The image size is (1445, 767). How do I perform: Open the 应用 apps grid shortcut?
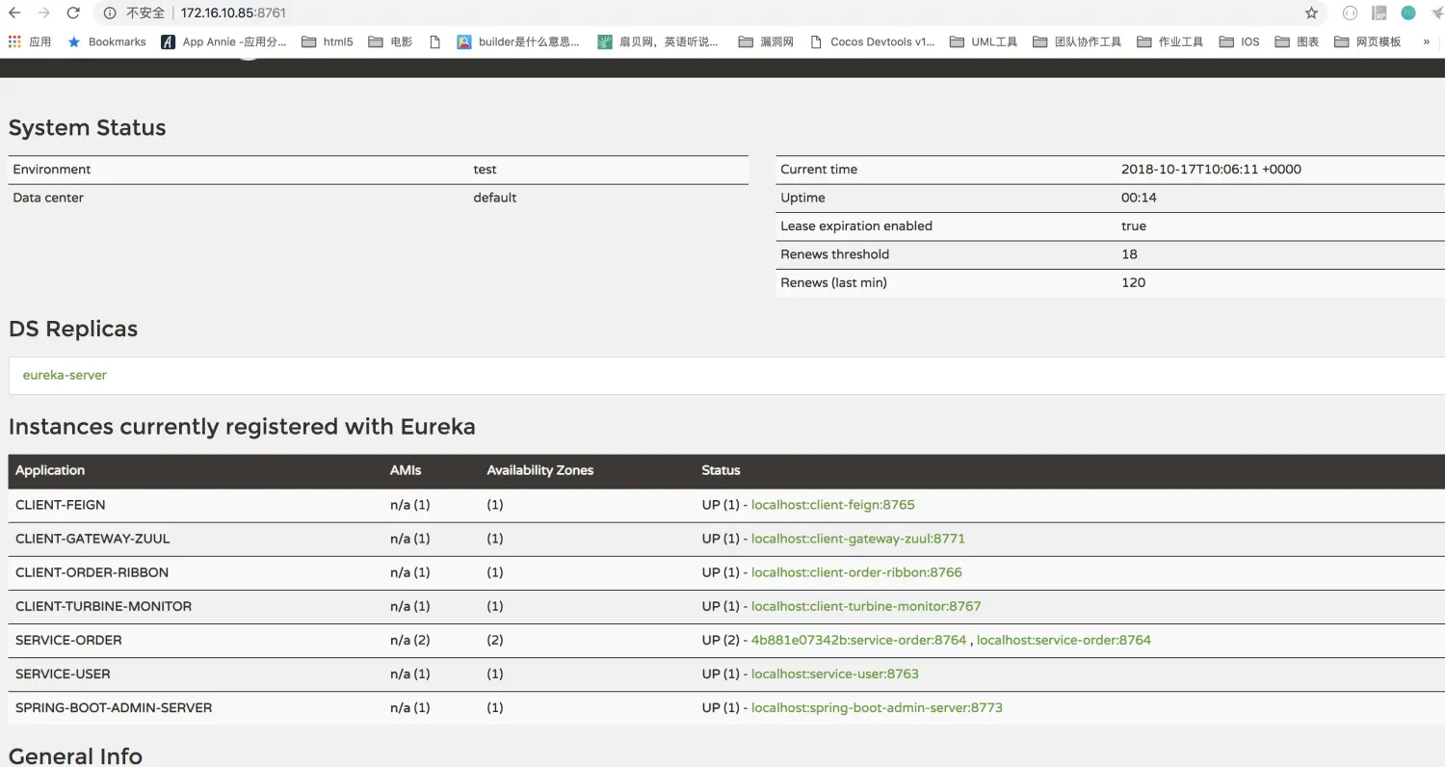29,41
